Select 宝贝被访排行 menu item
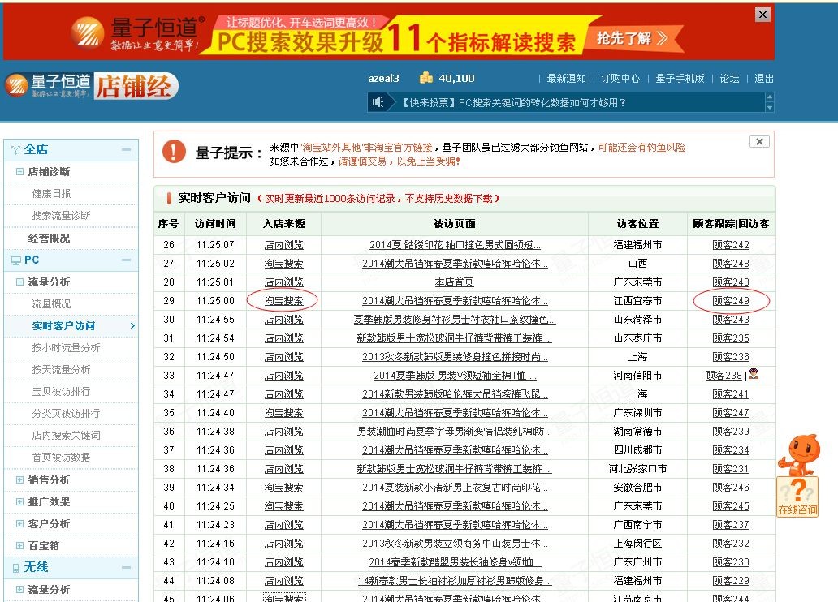Screen dimensions: 838x602 click(x=61, y=392)
